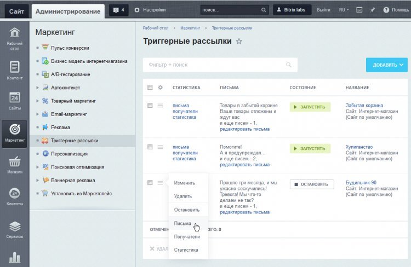
Task: Click the window mode icon near RU
Action: pyautogui.click(x=359, y=10)
